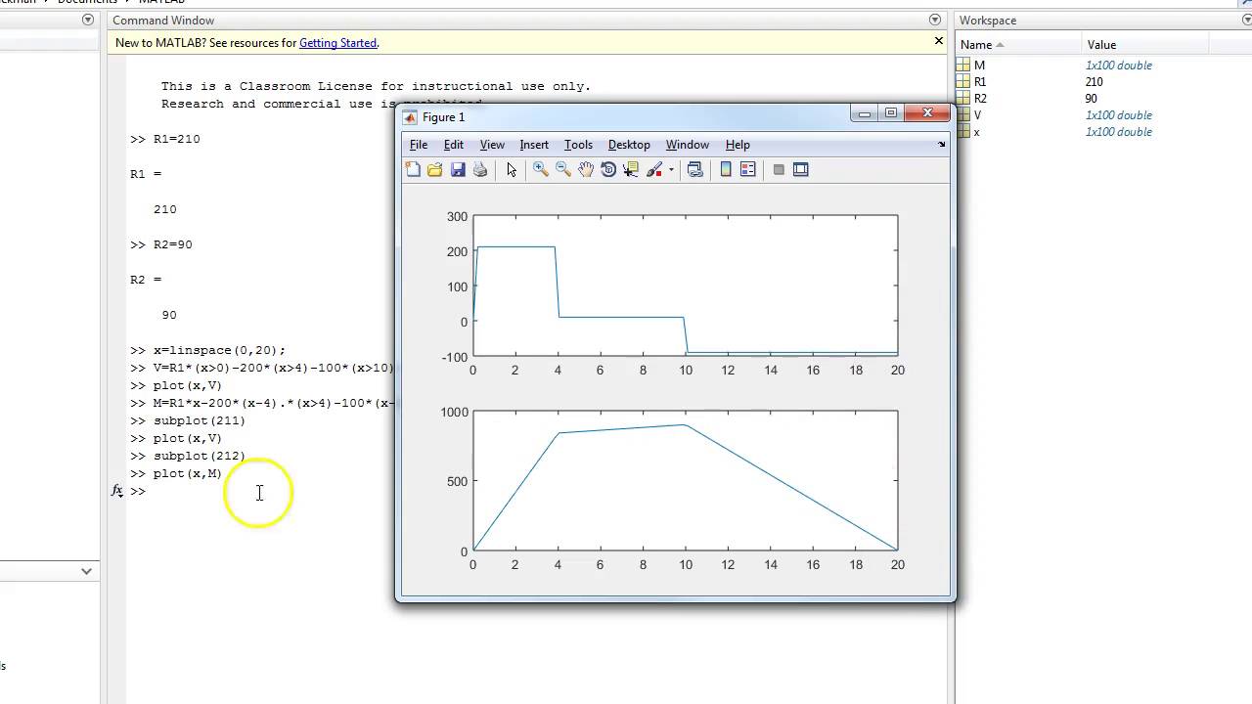Select variable V in the Workspace
This screenshot has height=704, width=1252.
(978, 115)
